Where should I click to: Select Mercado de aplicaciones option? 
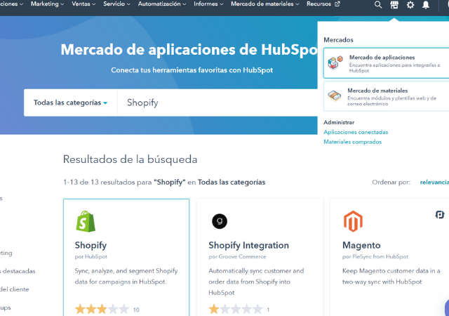pos(387,63)
